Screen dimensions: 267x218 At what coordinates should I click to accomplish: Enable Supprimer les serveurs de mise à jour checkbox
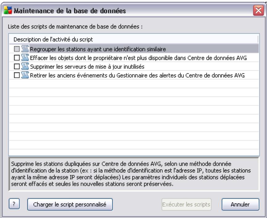tap(17, 67)
